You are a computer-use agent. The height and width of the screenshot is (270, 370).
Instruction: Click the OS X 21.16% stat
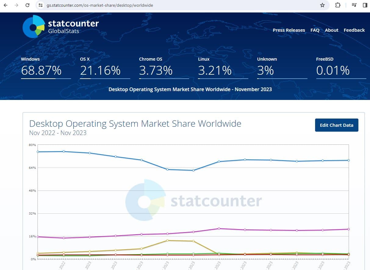100,70
